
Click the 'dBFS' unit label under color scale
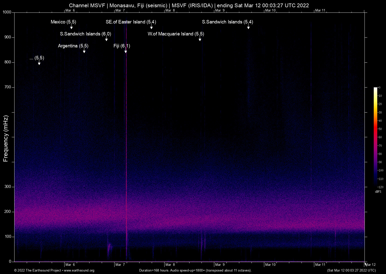[378, 192]
